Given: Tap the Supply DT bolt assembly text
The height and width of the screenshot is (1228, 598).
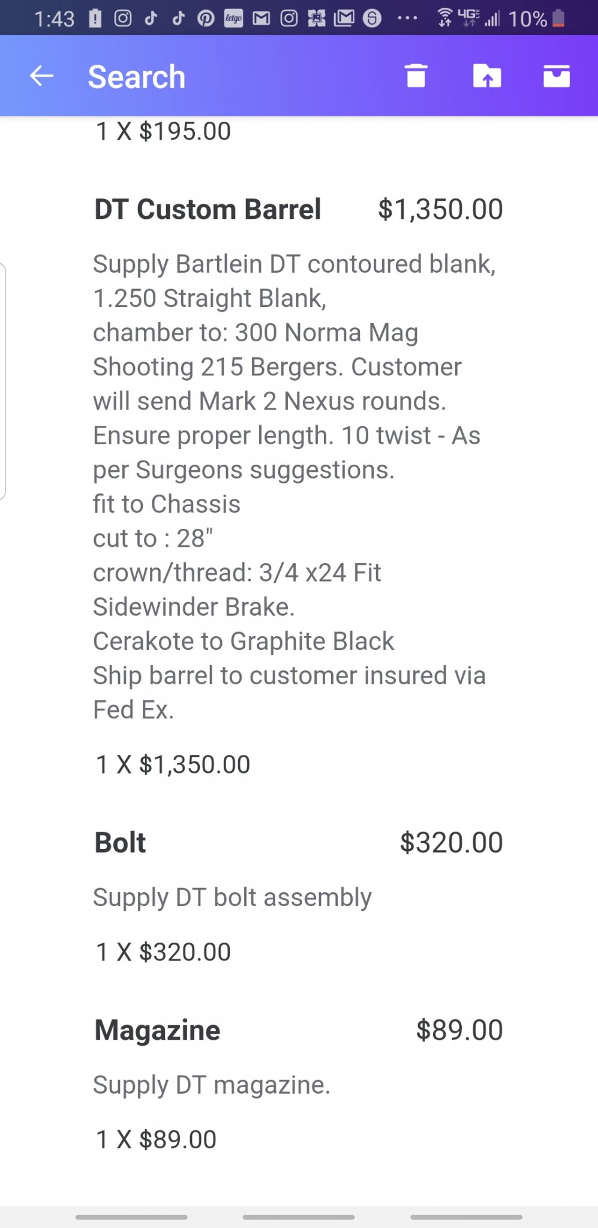Looking at the screenshot, I should point(232,898).
